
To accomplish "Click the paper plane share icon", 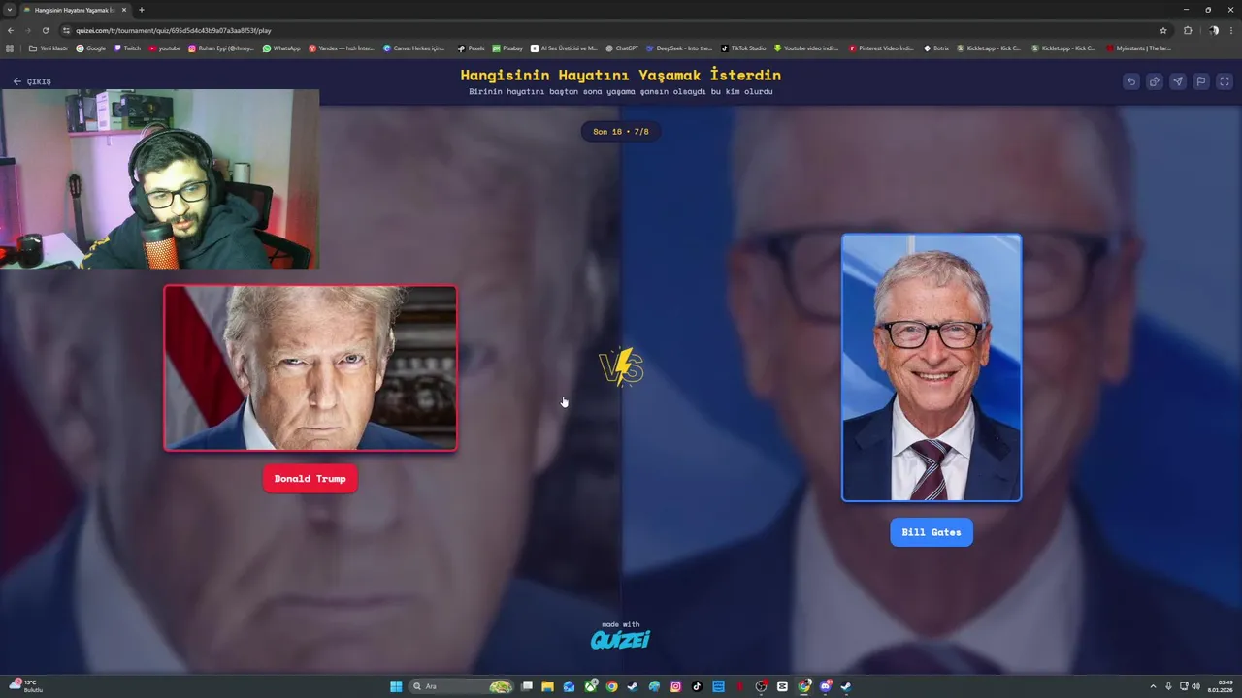I will (x=1177, y=81).
